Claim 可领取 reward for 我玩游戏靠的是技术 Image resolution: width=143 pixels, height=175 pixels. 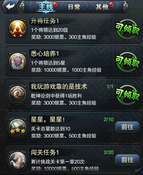click(x=128, y=95)
